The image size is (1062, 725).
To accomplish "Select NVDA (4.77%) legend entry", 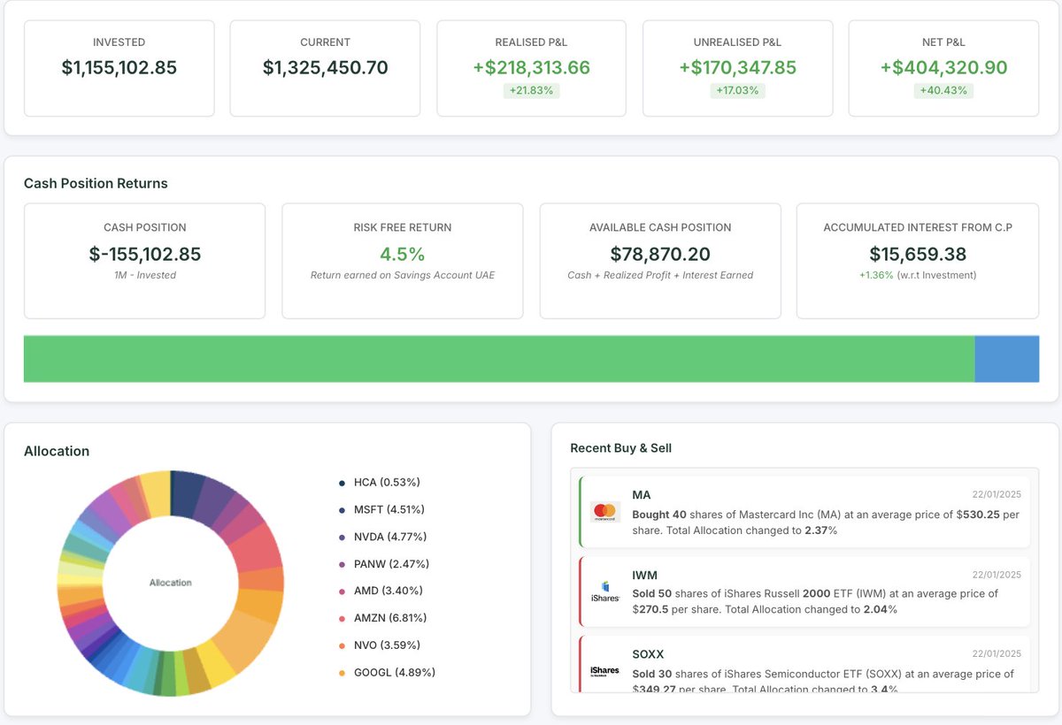I will click(x=382, y=537).
